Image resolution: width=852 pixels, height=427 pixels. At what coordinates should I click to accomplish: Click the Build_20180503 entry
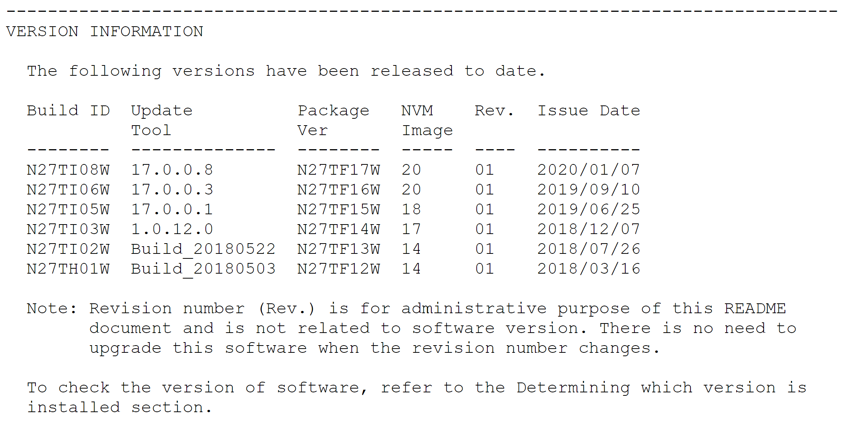click(x=203, y=269)
